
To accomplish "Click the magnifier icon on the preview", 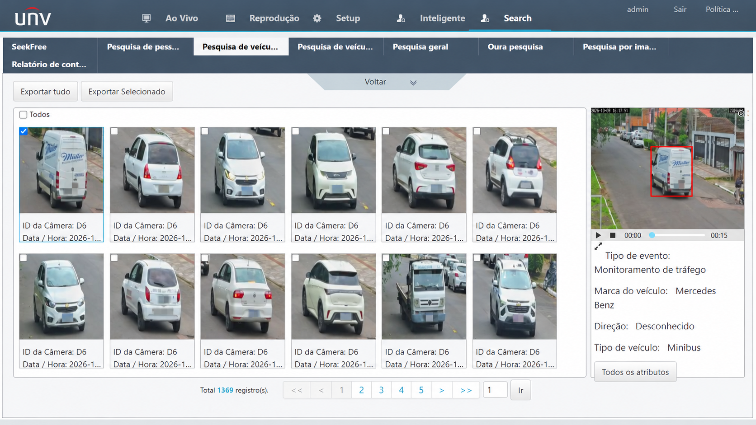I will click(x=741, y=113).
